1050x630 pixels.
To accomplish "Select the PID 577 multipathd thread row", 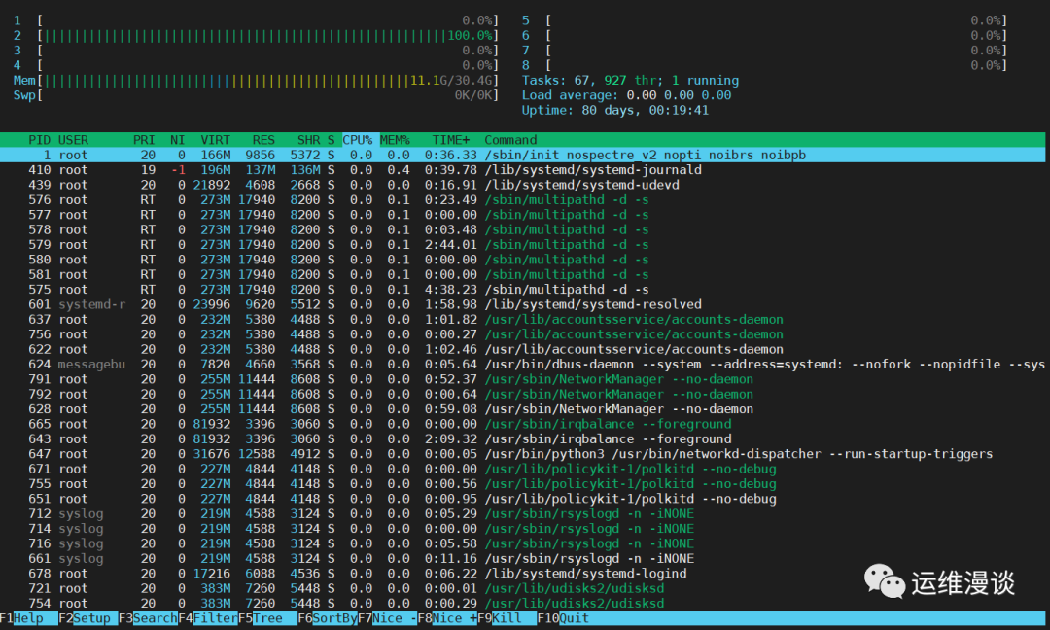I will (x=522, y=214).
